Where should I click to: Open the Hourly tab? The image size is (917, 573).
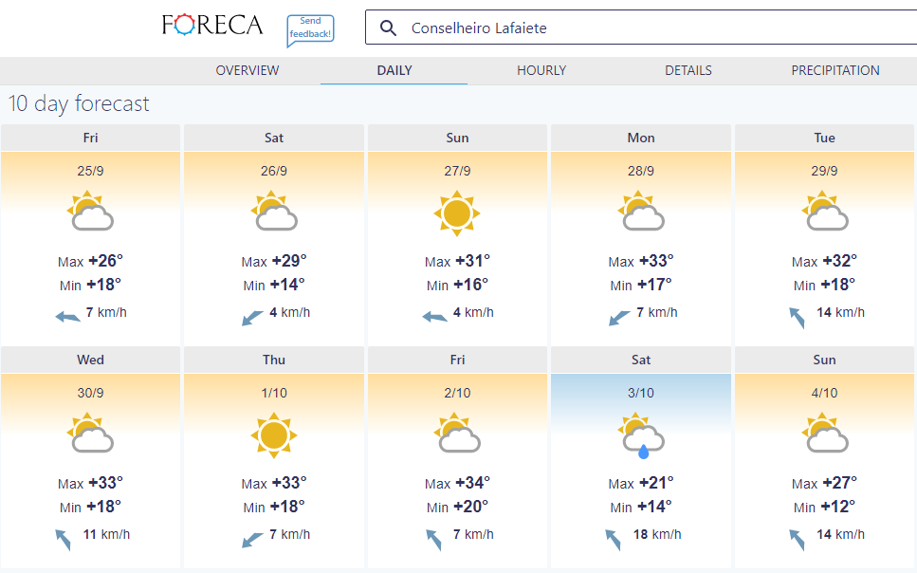click(x=541, y=70)
